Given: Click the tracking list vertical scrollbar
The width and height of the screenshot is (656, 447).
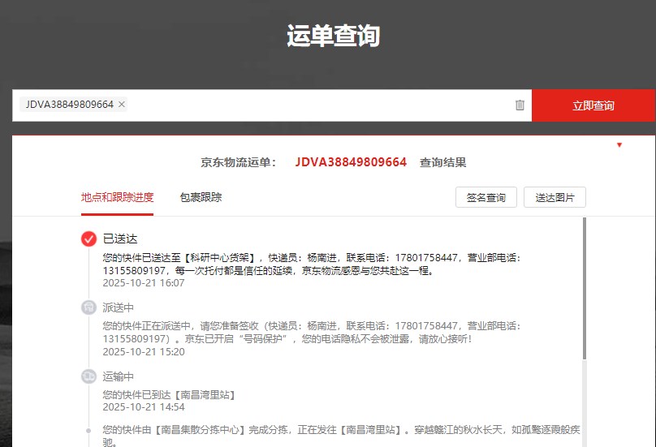Looking at the screenshot, I should point(584,292).
